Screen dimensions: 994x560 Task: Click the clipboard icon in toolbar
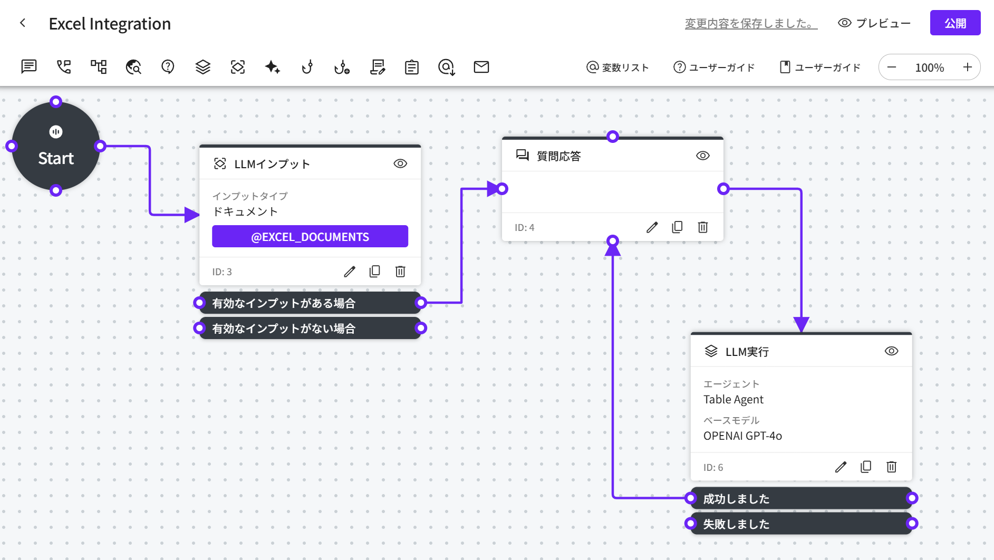(x=411, y=67)
